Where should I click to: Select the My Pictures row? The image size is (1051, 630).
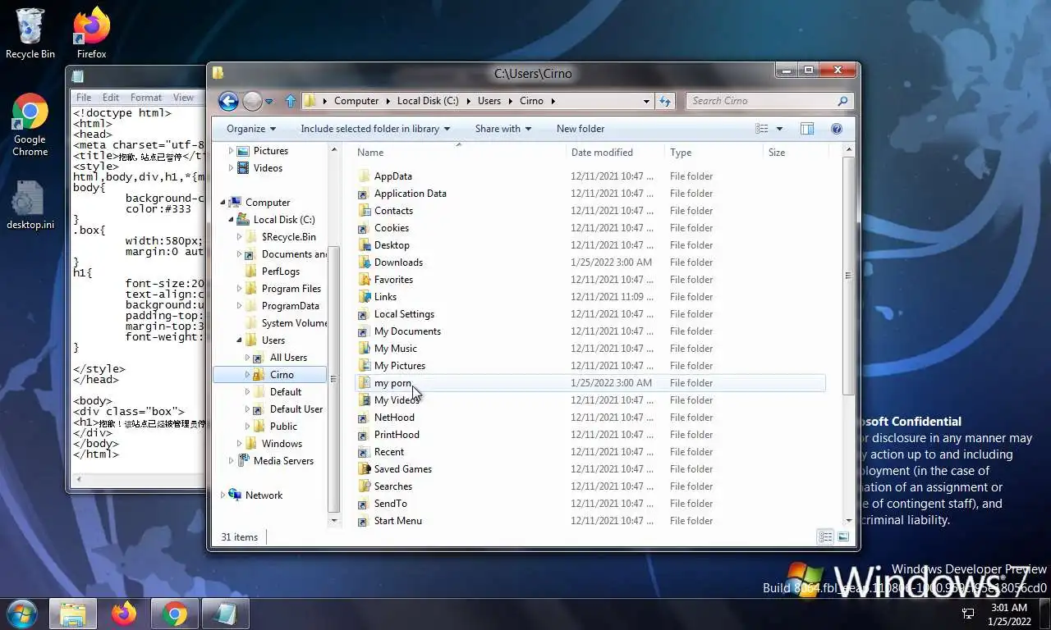tap(590, 366)
